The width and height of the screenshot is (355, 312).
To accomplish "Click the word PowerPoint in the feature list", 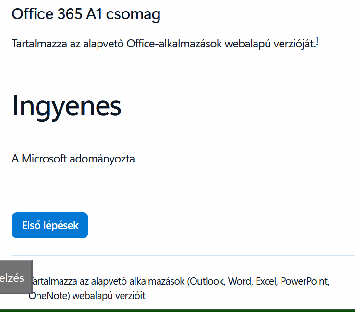I will point(304,281).
